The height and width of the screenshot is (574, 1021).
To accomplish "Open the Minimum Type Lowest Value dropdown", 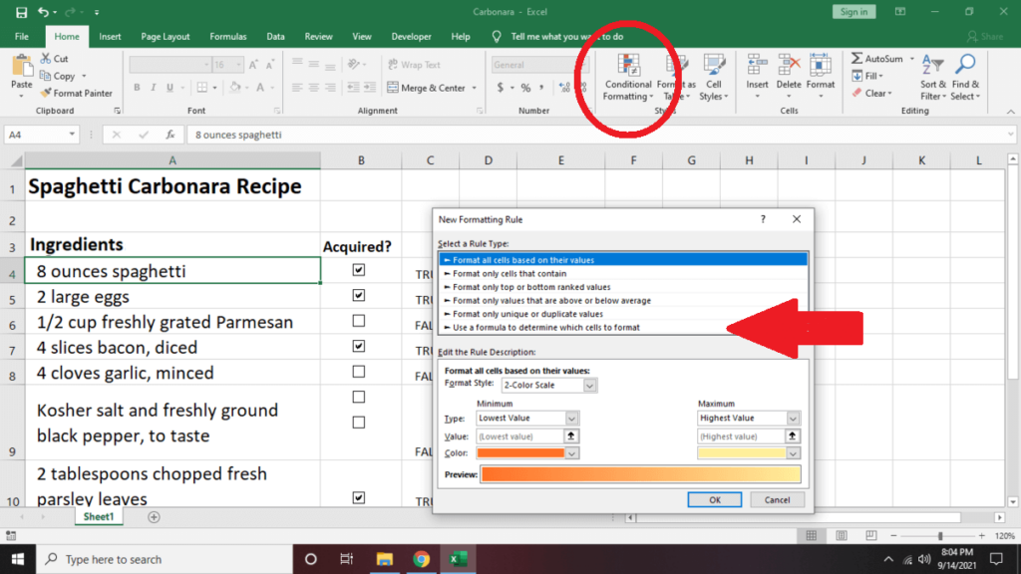I will point(571,419).
